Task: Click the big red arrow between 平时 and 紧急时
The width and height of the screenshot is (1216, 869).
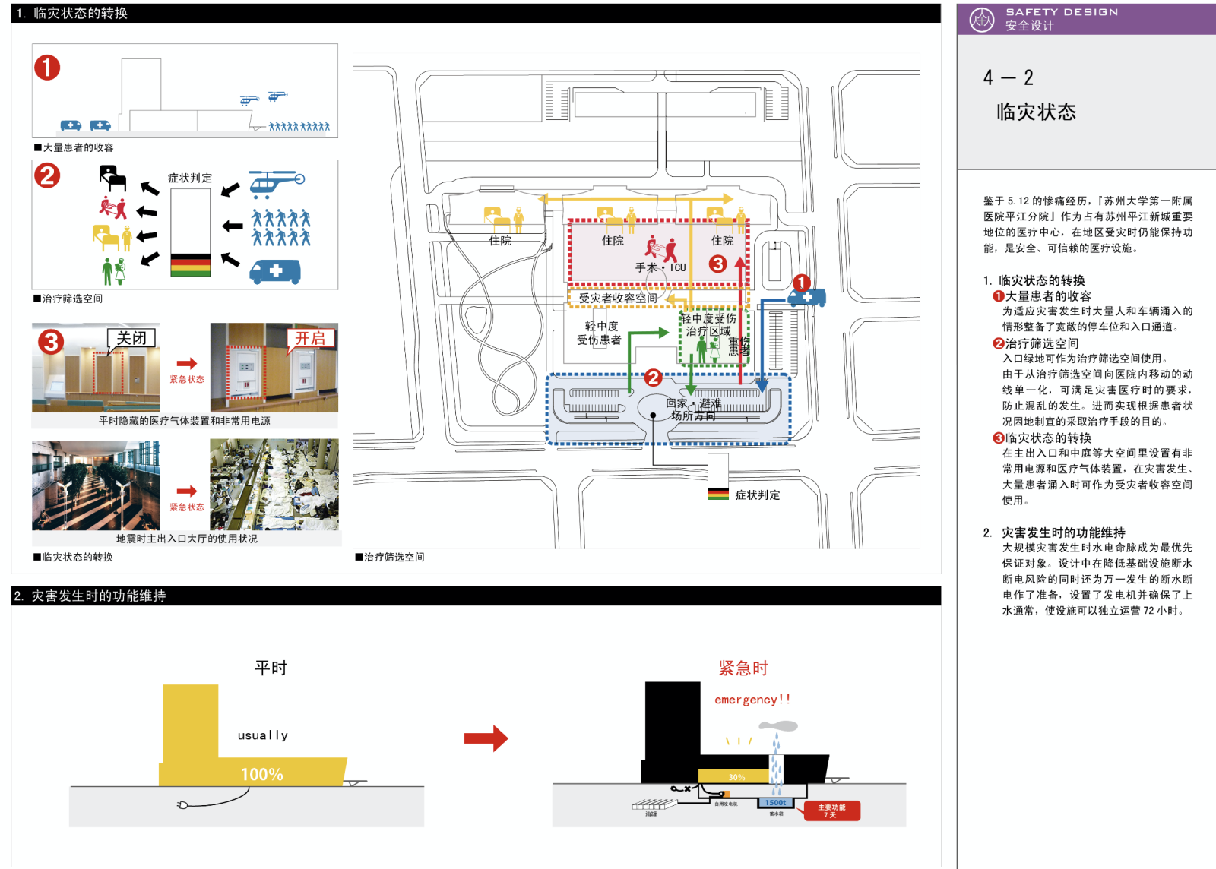Action: tap(486, 738)
